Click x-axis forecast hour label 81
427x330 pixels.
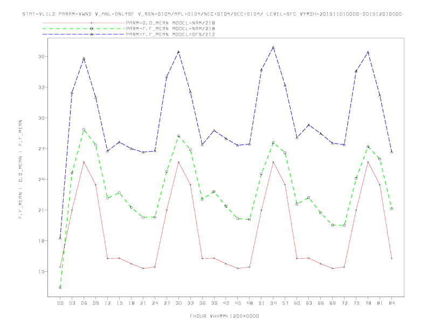pos(380,303)
